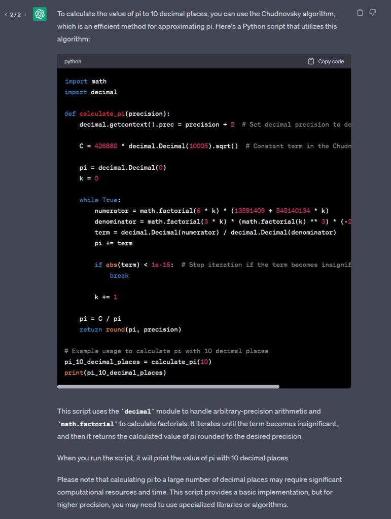The height and width of the screenshot is (519, 391).
Task: Click the '# Example usage' comment line
Action: pyautogui.click(x=166, y=351)
